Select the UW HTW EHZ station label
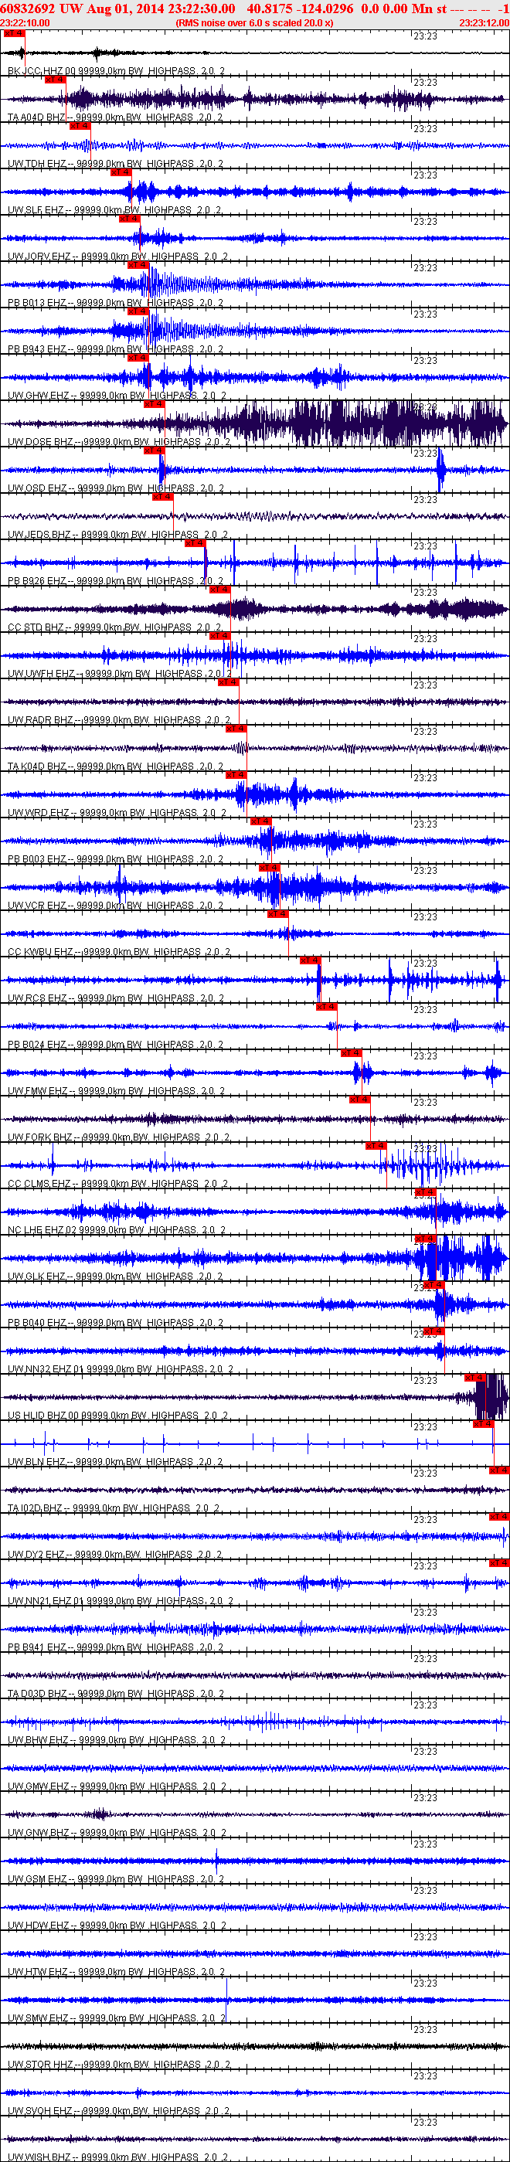This screenshot has width=510, height=2162. (117, 1971)
